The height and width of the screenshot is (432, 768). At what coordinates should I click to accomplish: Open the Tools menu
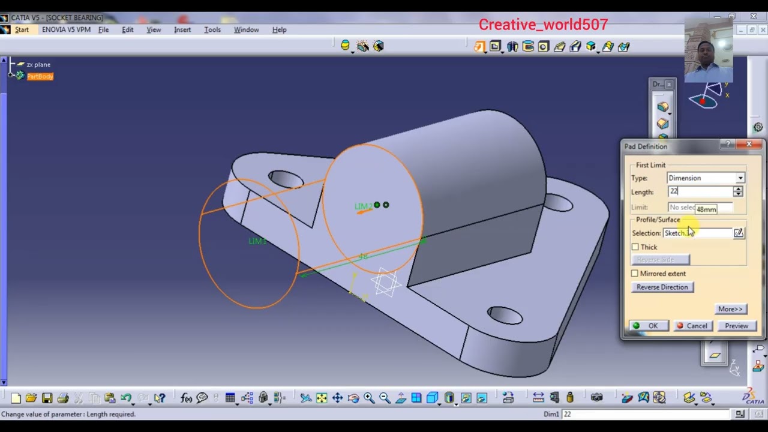(x=212, y=29)
